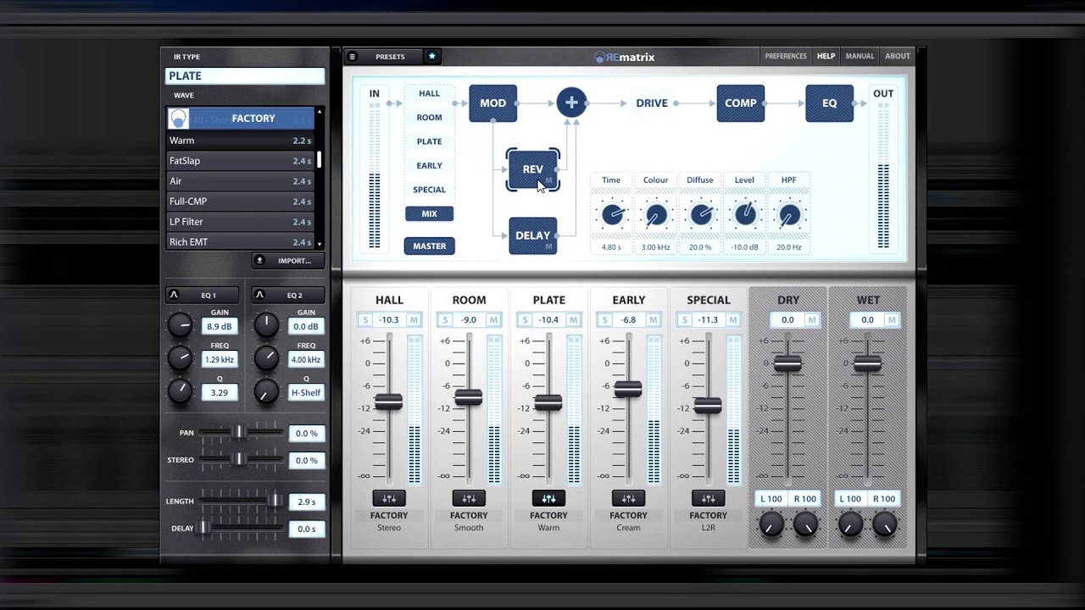
Task: Toggle the star favorite next to Presets
Action: (x=431, y=56)
